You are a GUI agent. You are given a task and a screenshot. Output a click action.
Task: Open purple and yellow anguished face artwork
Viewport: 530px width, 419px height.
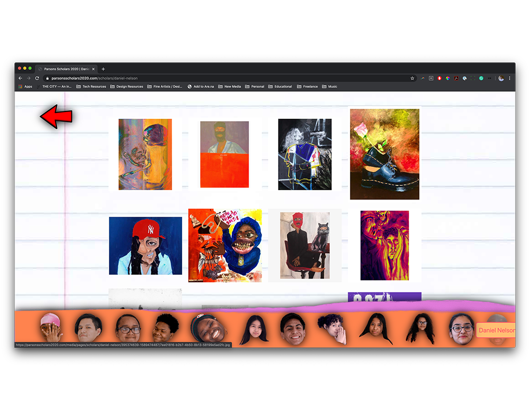385,245
